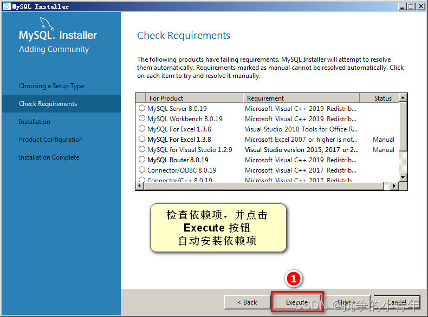The image size is (428, 317).
Task: Click 'Visual Studio 2010 Tools for Office R...' cell
Action: (301, 129)
